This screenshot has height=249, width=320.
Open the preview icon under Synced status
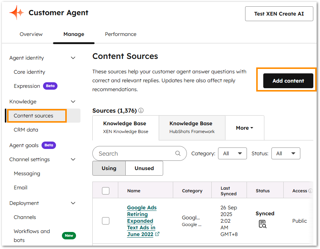click(x=262, y=224)
